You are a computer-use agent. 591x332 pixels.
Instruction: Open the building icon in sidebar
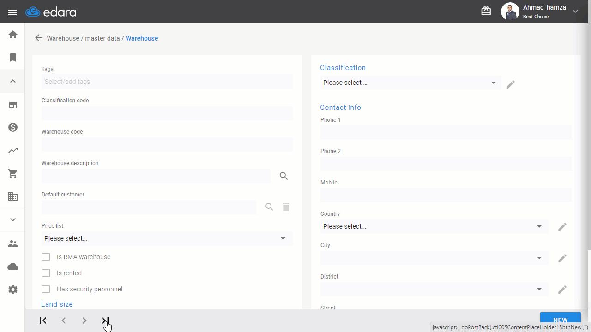point(13,196)
